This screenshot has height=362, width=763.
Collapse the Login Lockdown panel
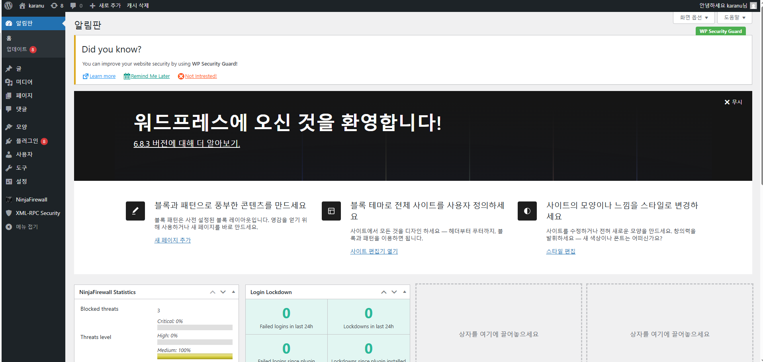click(x=405, y=292)
